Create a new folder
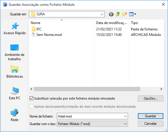 point(125,14)
